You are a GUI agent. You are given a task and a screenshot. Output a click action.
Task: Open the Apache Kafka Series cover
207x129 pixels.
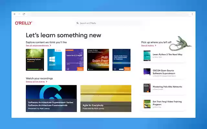[122, 60]
